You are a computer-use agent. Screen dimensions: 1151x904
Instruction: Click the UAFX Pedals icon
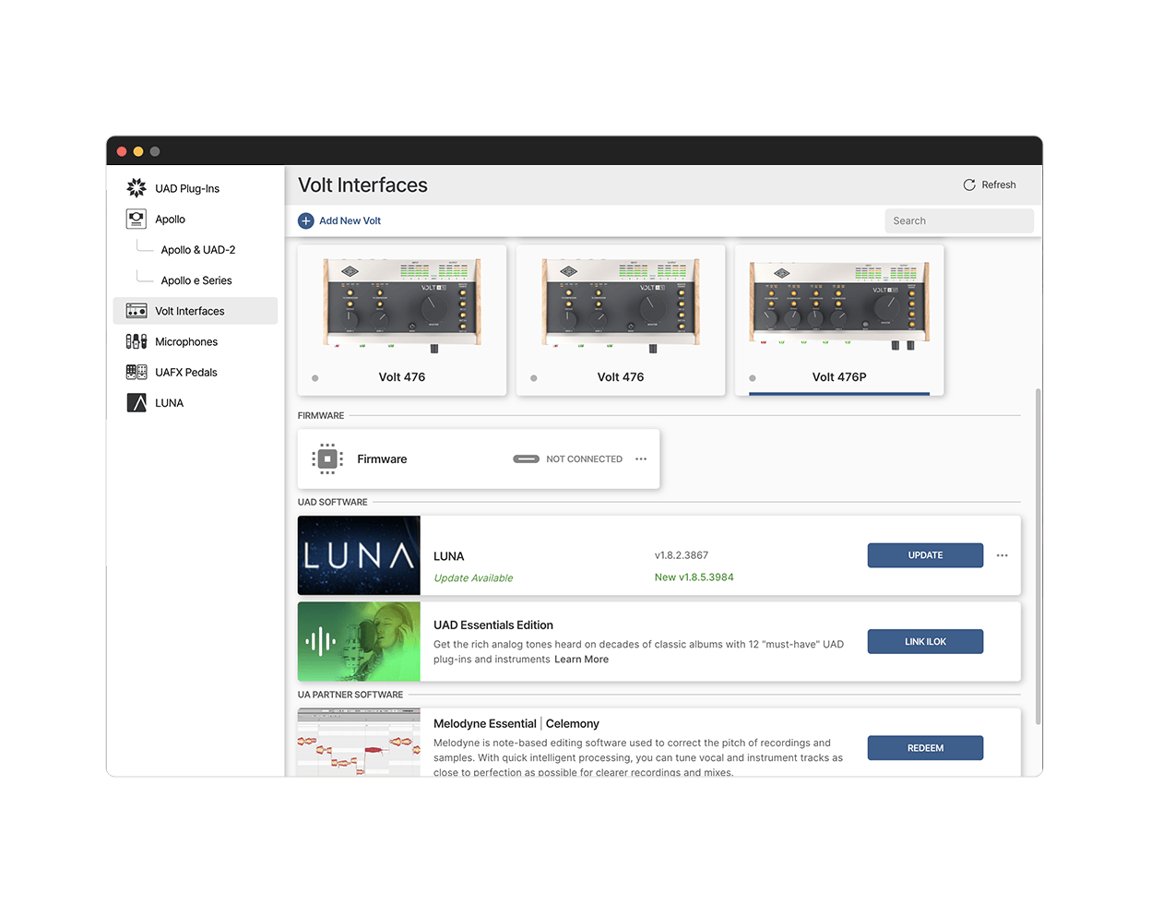tap(136, 372)
